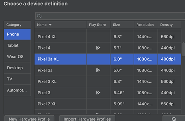The width and height of the screenshot is (185, 121).
Task: Click the 6.3" cell in Pixel 4 XL row
Action: pos(122,37)
